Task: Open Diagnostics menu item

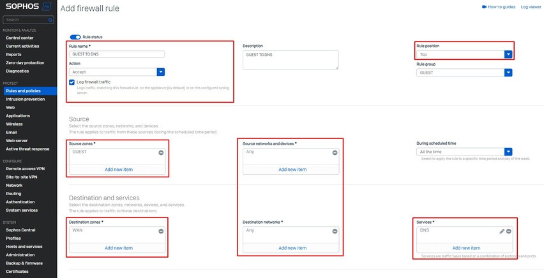Action: click(x=17, y=71)
